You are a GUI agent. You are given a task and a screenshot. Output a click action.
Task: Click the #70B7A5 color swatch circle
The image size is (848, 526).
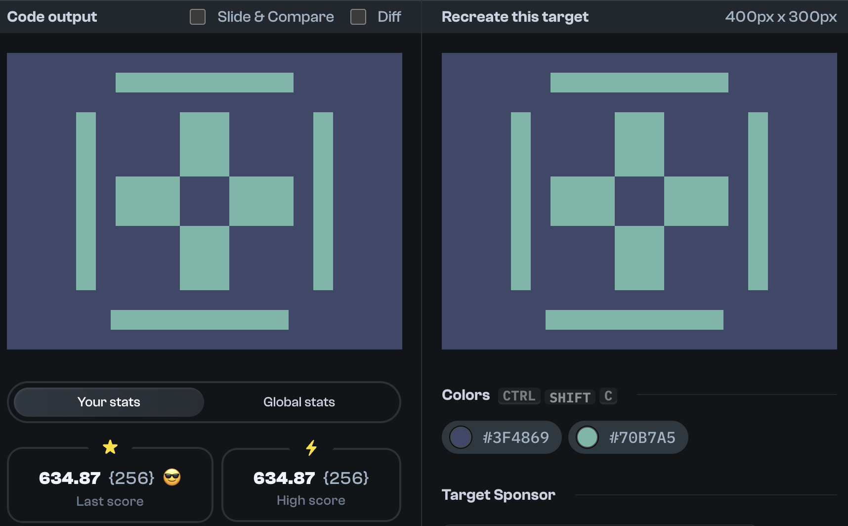[587, 437]
